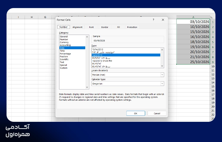Click the Gregorian calendar type combo box

click(128, 83)
